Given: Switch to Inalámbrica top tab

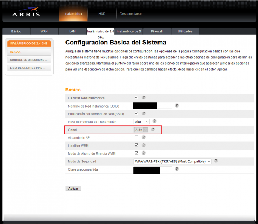Looking at the screenshot, I should click(x=73, y=14).
